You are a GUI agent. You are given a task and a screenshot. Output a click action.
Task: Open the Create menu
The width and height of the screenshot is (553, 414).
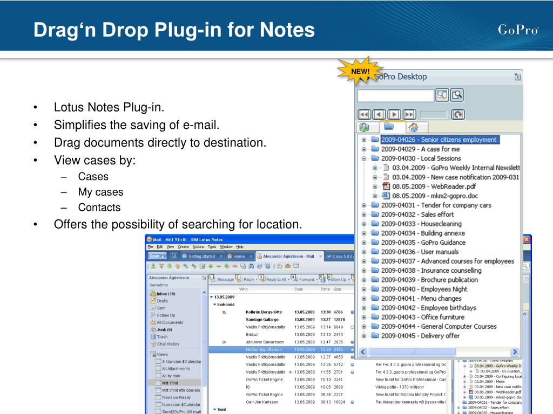pyautogui.click(x=183, y=247)
